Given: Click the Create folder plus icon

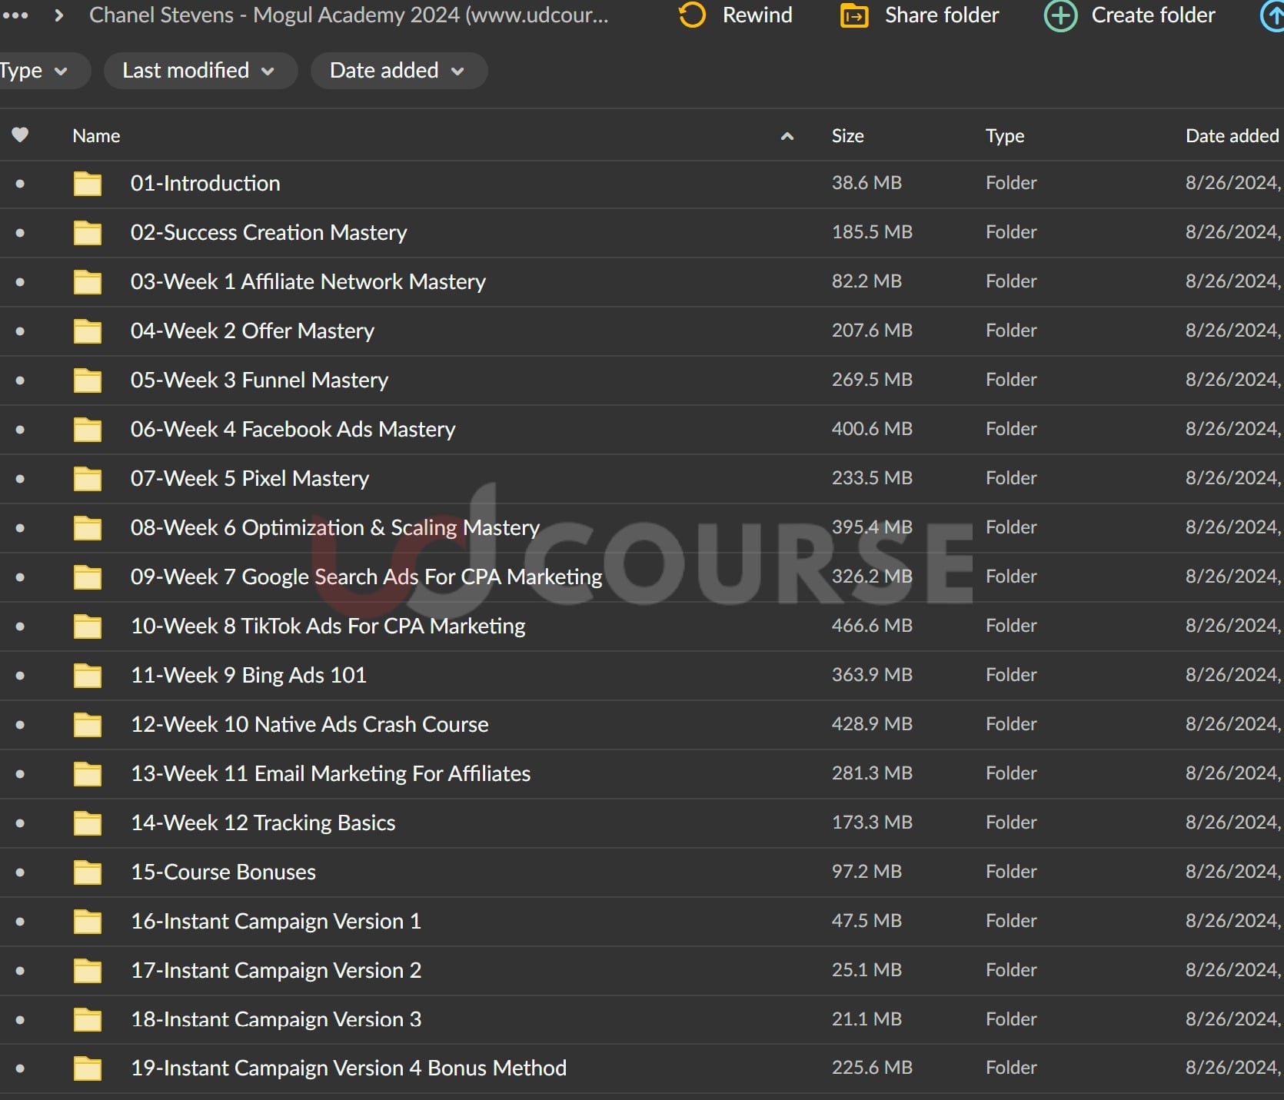Looking at the screenshot, I should tap(1060, 15).
